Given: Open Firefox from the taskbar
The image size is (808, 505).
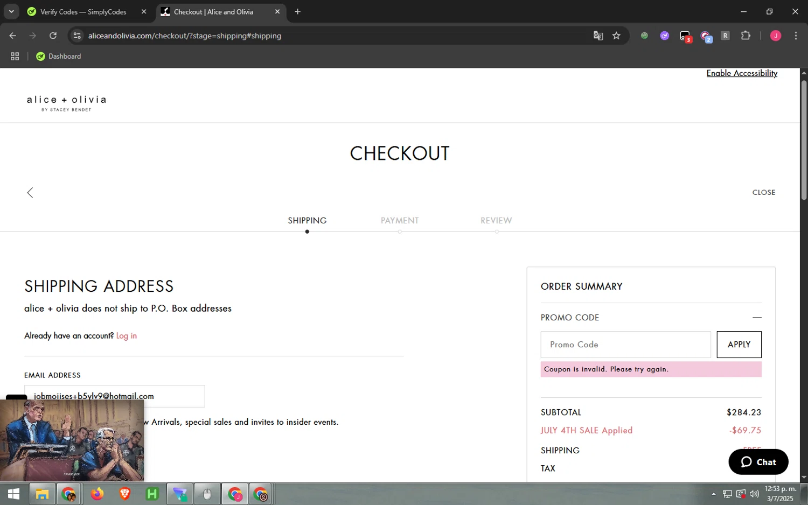Looking at the screenshot, I should [97, 494].
